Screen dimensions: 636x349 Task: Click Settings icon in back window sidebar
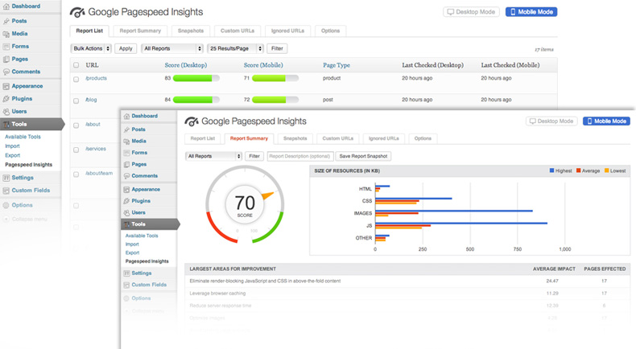coord(6,178)
